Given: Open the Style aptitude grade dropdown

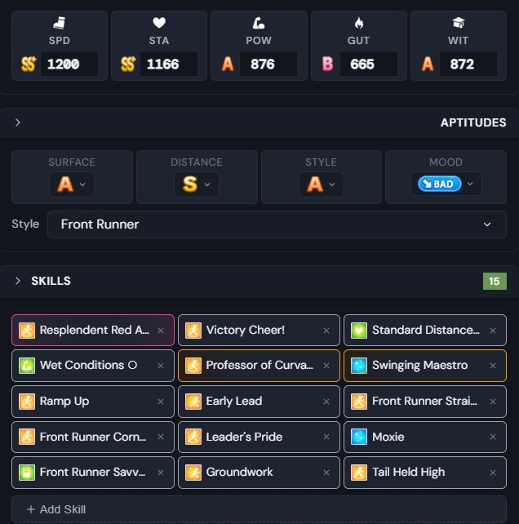Looking at the screenshot, I should pyautogui.click(x=322, y=184).
